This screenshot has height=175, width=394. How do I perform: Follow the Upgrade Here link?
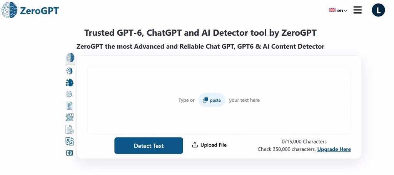[334, 149]
